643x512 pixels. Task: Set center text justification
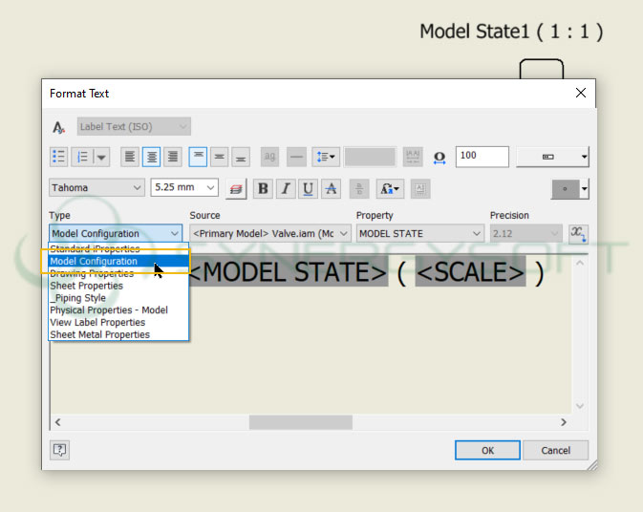(x=151, y=157)
